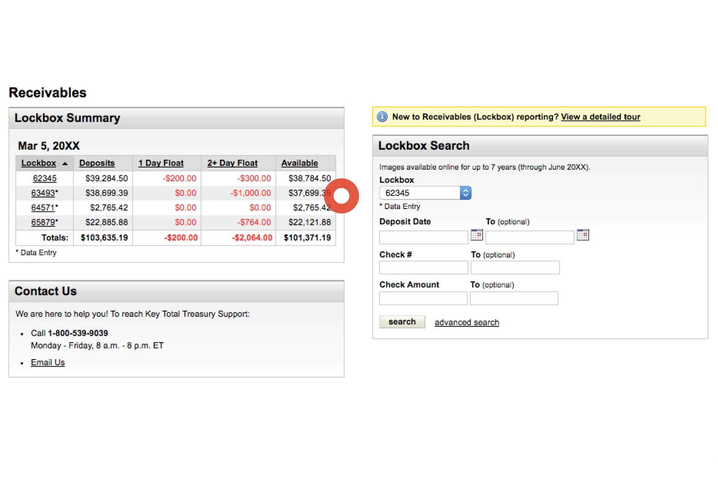
Task: Sort by 1 Day Float column
Action: click(161, 163)
